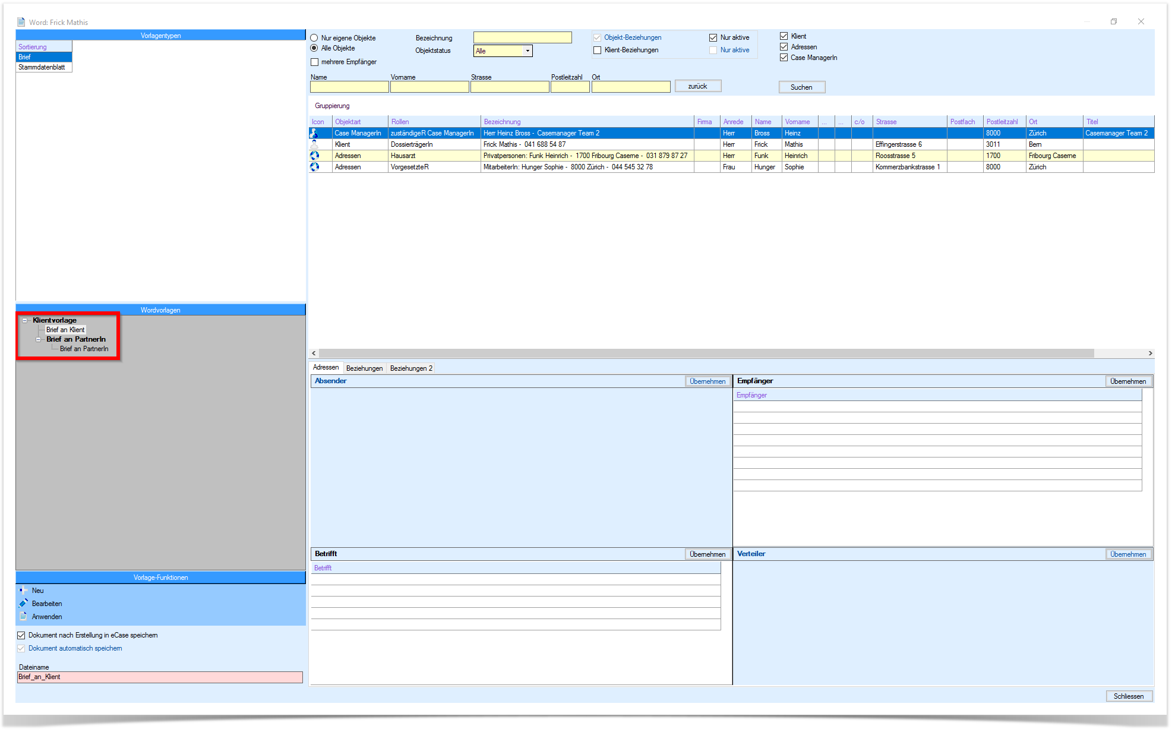This screenshot has width=1175, height=732.
Task: Click the Postleitzahl search field
Action: 570,87
